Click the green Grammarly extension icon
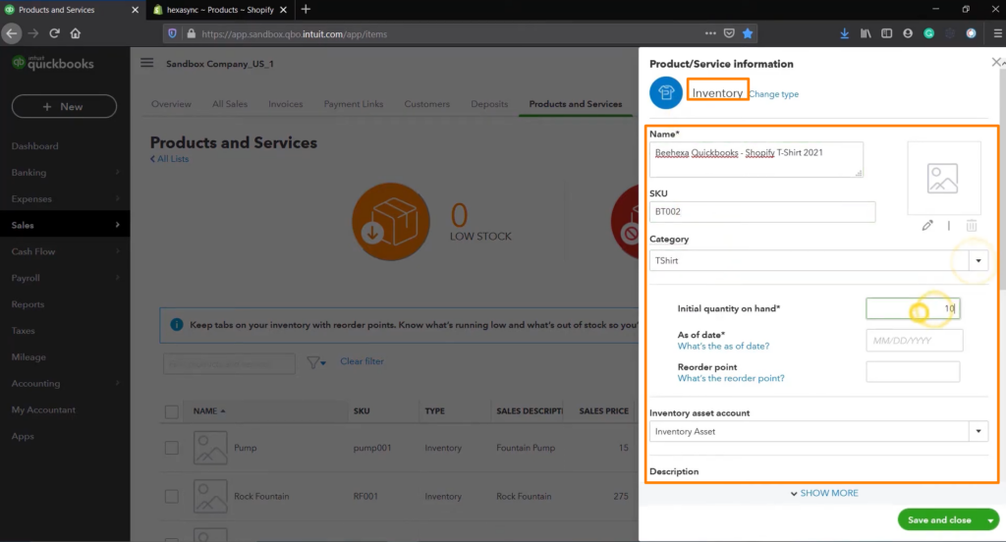This screenshot has width=1006, height=542. 929,33
